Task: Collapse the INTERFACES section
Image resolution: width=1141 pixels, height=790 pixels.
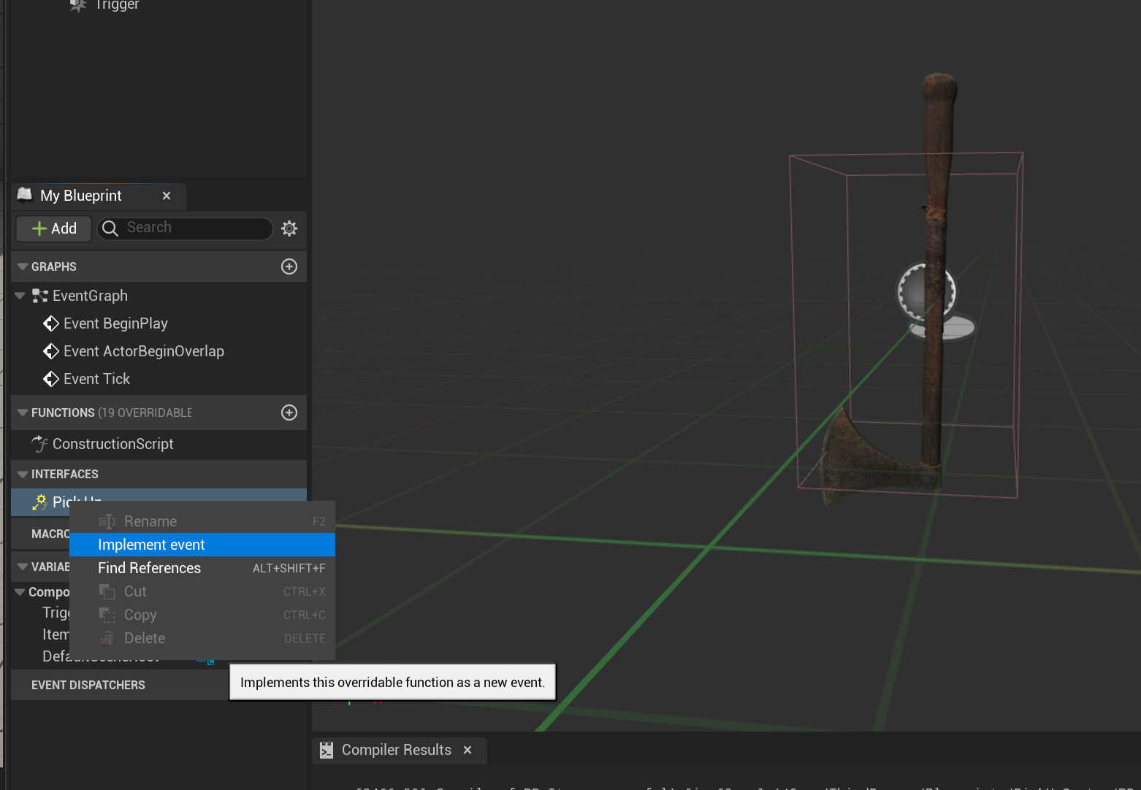Action: 22,474
